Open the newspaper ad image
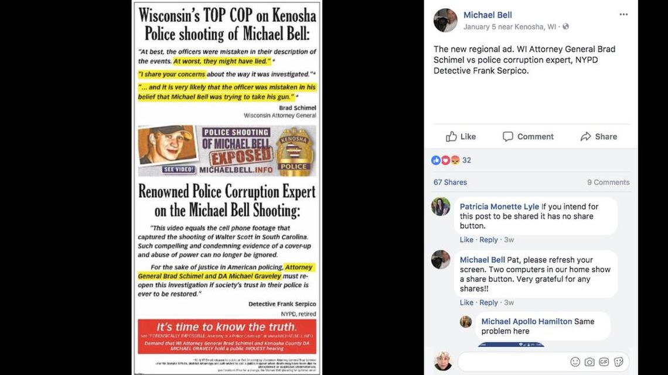 tap(227, 188)
